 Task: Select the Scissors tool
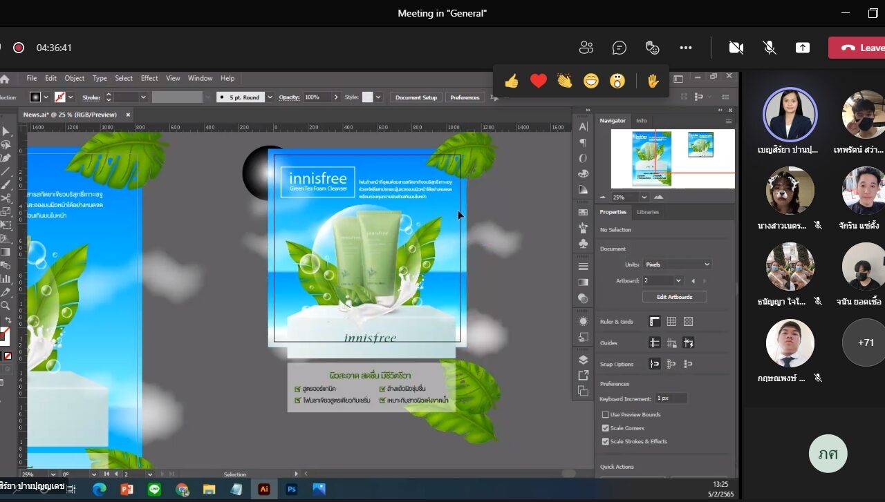(6, 198)
